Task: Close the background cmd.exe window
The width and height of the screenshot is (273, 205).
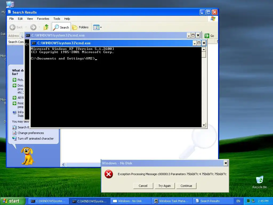Action: (198, 36)
